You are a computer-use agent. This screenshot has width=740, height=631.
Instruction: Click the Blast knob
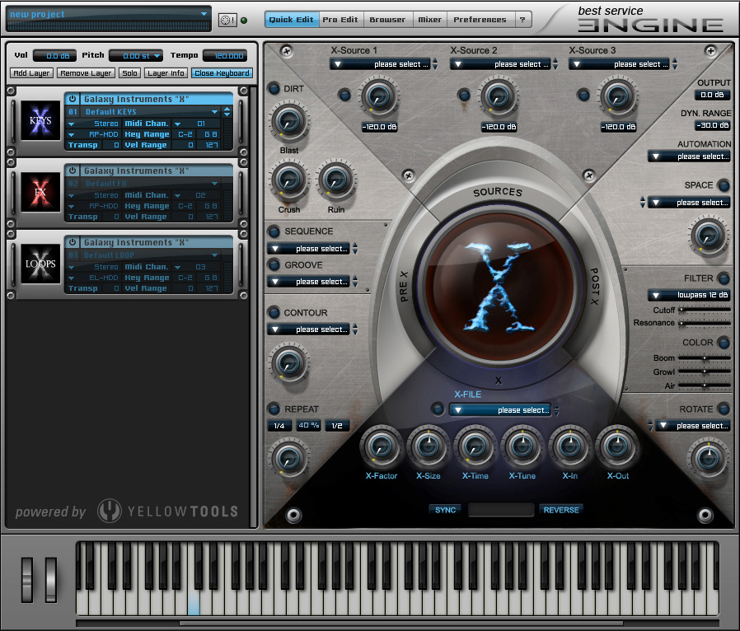288,122
